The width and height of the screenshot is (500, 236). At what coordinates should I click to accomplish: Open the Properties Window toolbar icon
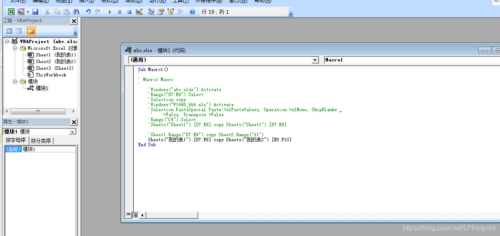pyautogui.click(x=161, y=12)
